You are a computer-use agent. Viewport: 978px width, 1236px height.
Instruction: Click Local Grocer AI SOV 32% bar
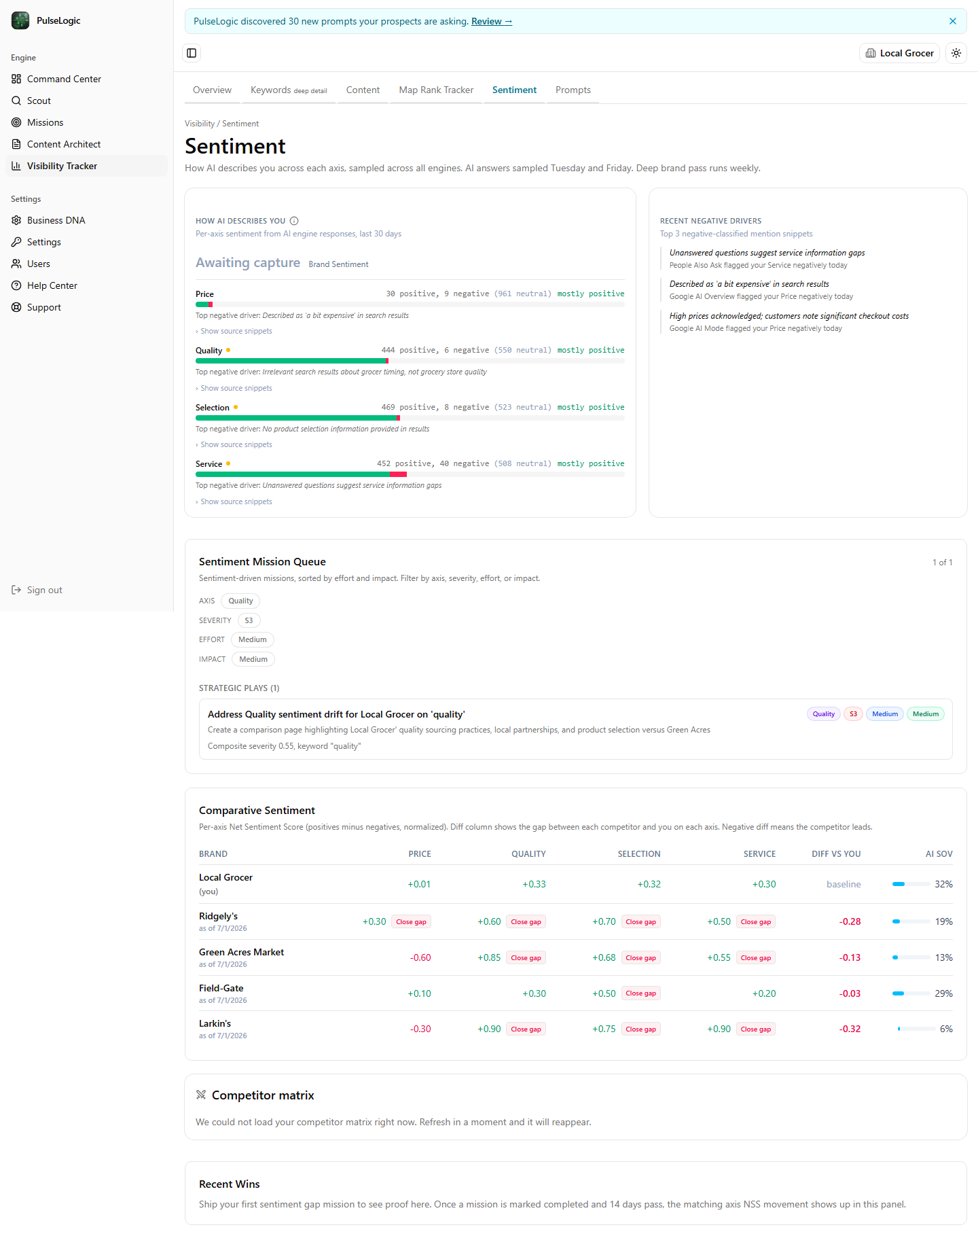(911, 884)
